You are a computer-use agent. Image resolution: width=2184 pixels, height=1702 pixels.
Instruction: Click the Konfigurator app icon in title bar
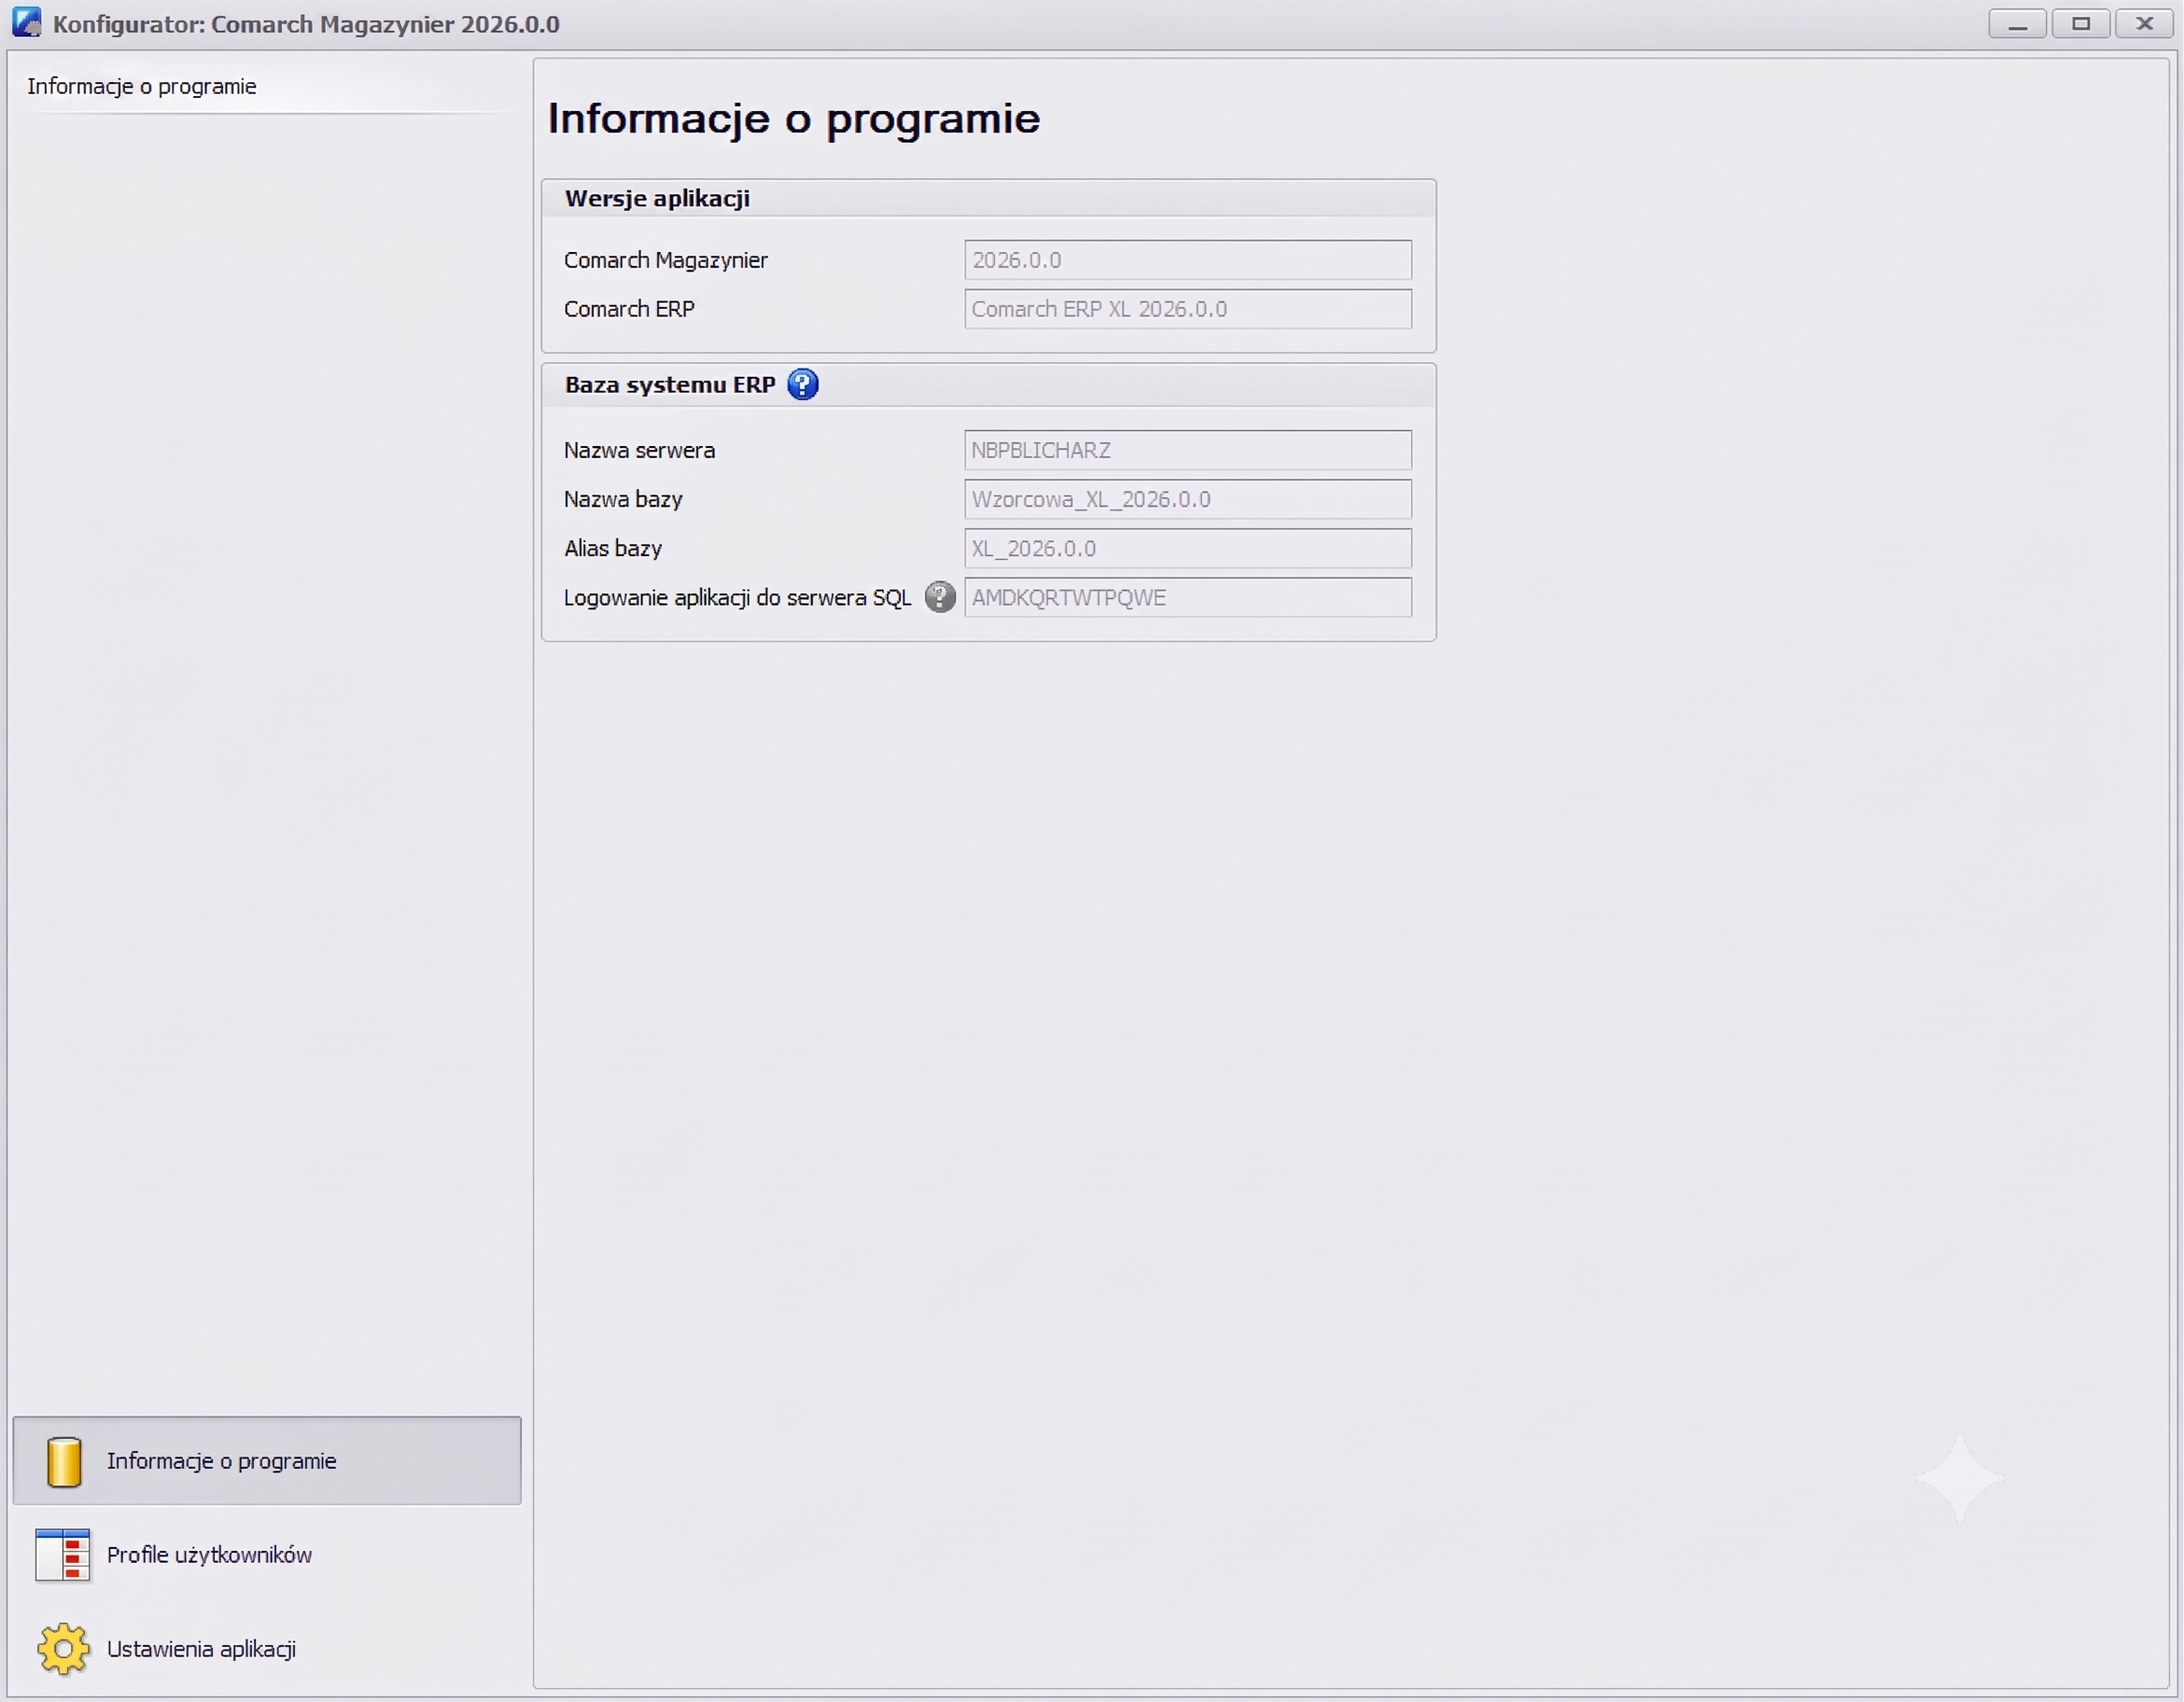click(26, 23)
